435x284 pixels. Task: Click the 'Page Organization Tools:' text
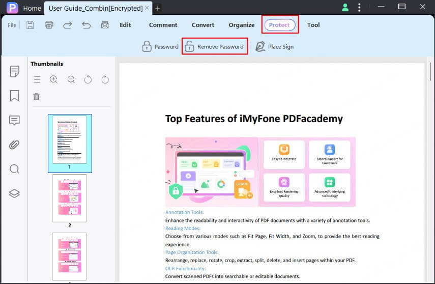coord(192,252)
